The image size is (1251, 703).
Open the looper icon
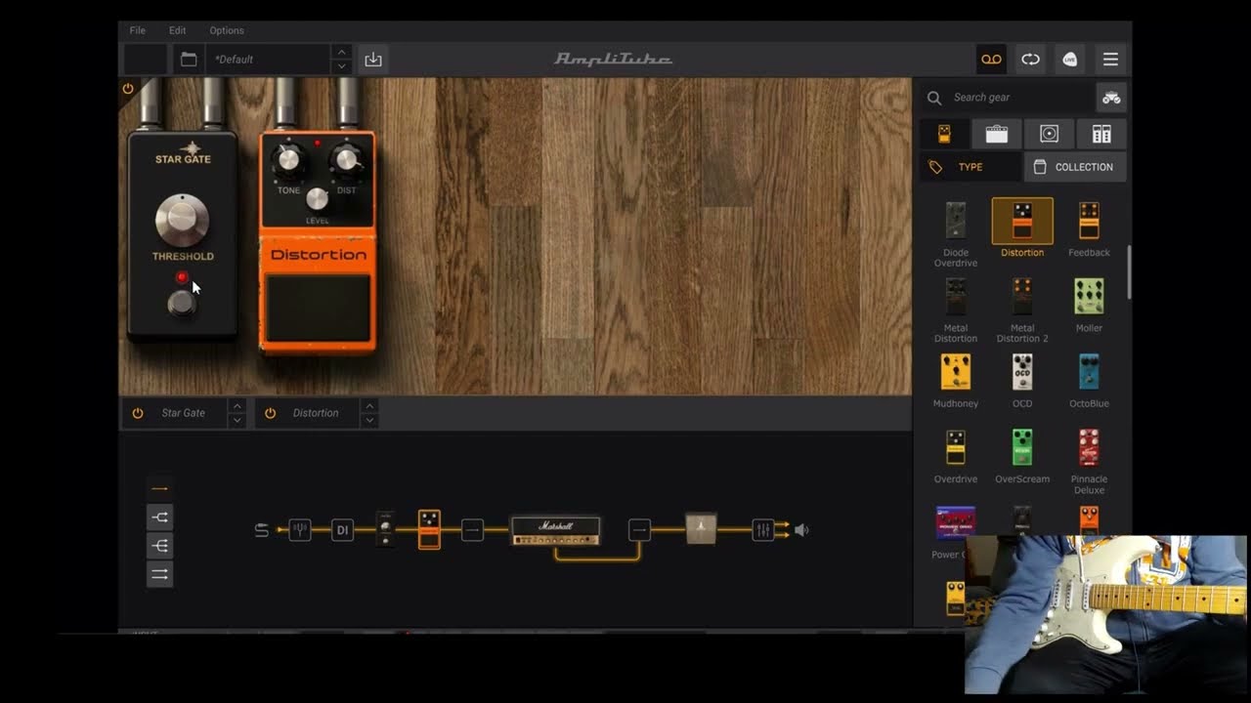pos(1030,60)
